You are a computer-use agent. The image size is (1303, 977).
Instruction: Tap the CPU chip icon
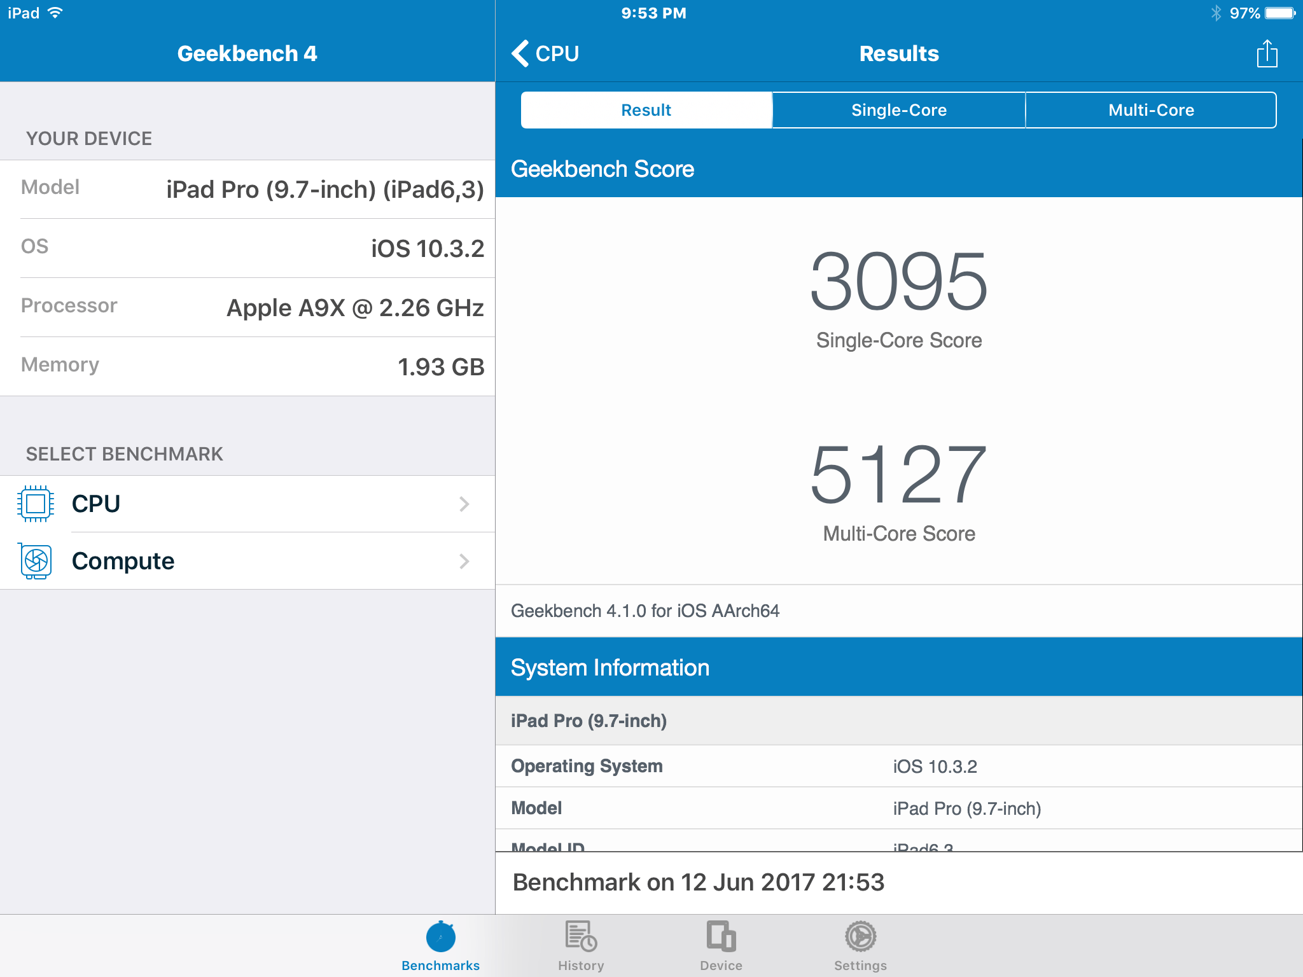point(36,504)
